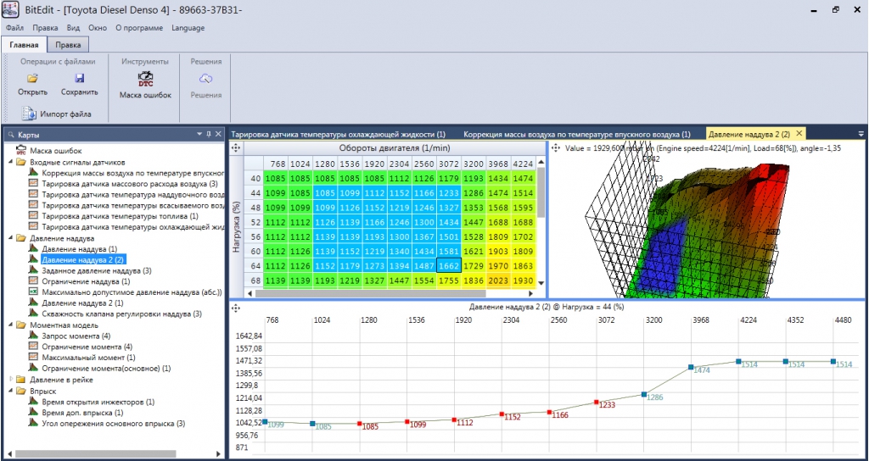Switch to Тарировка датчика температуры охлаждающей жидкости tab

point(338,134)
